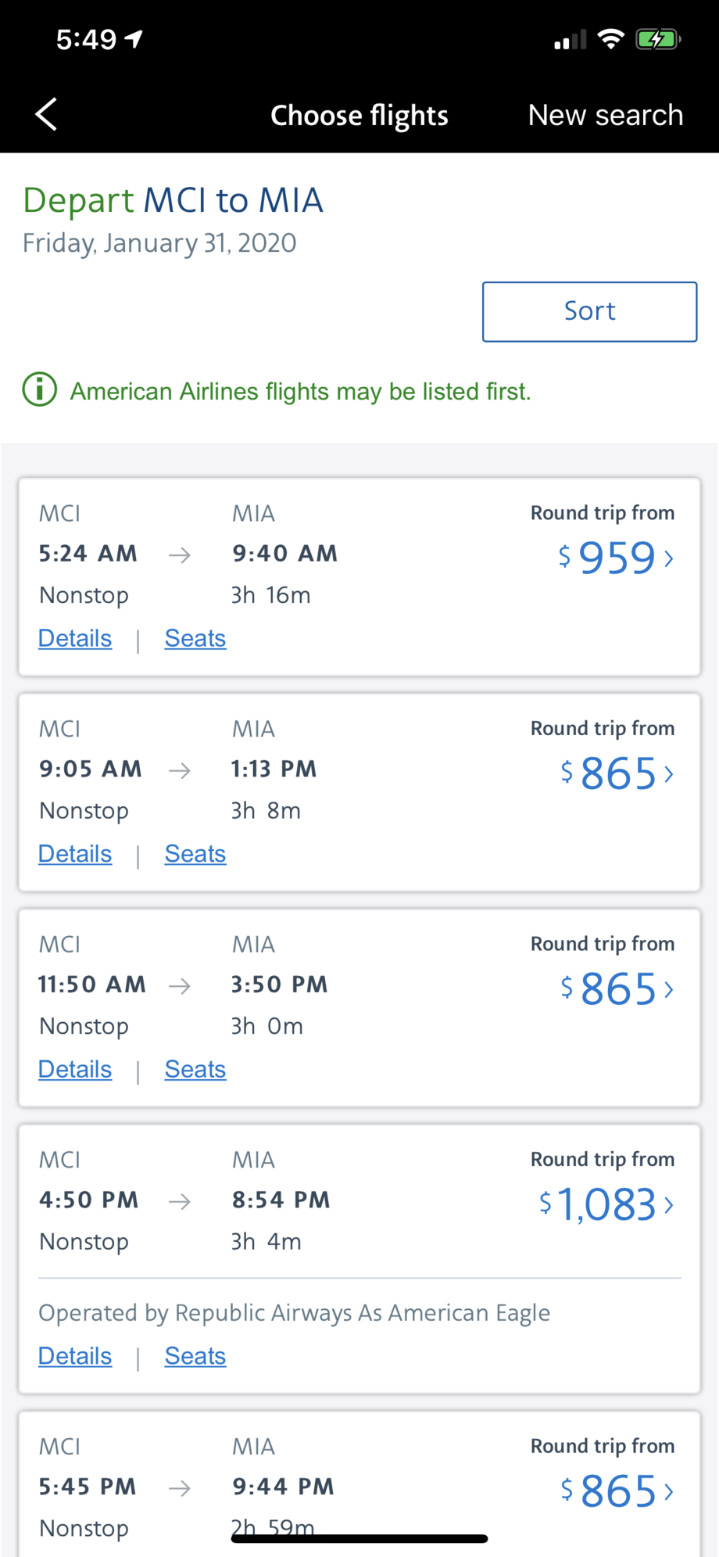Select the $959 fare for 5:24 AM flight

click(x=616, y=558)
